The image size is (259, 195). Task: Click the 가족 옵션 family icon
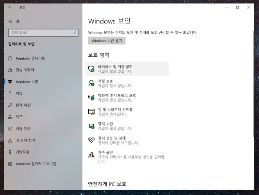[x=91, y=155]
